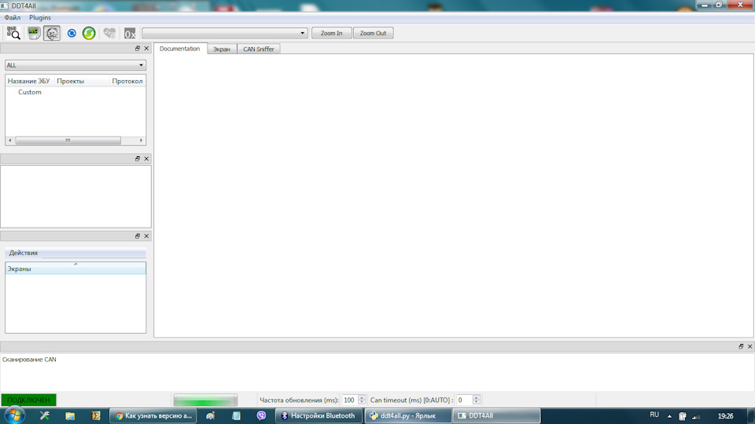This screenshot has height=424, width=755.
Task: Click the green reload arrows icon
Action: [x=89, y=33]
